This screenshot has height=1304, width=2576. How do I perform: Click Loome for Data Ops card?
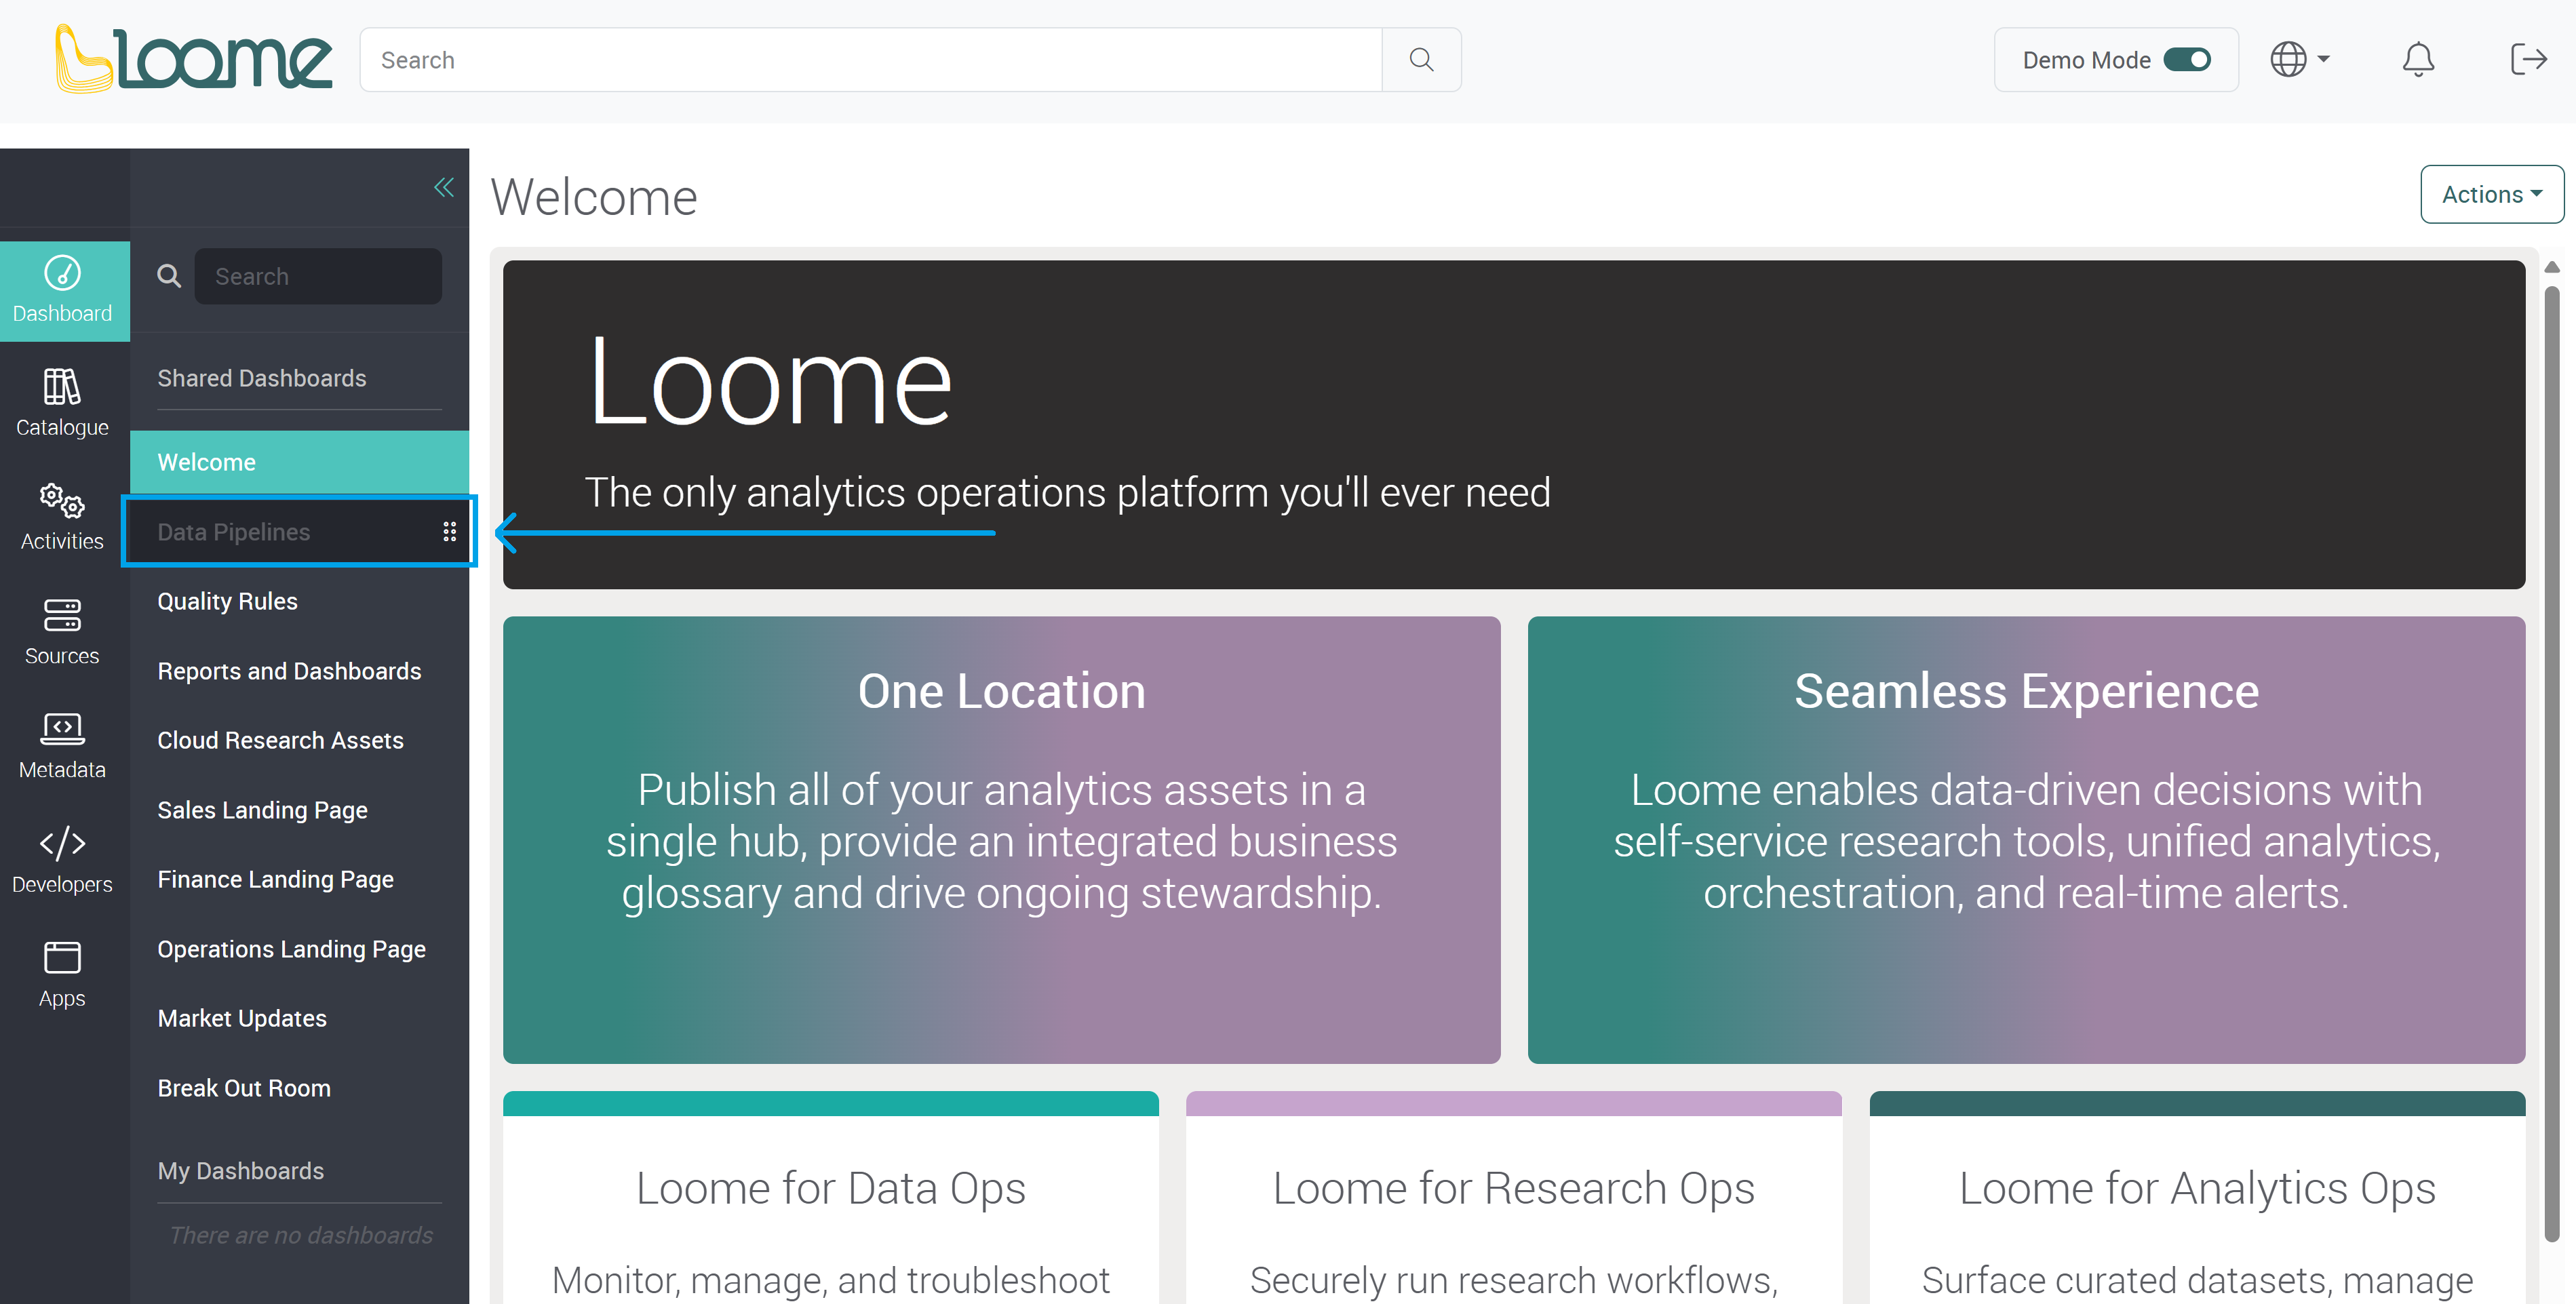coord(830,1198)
